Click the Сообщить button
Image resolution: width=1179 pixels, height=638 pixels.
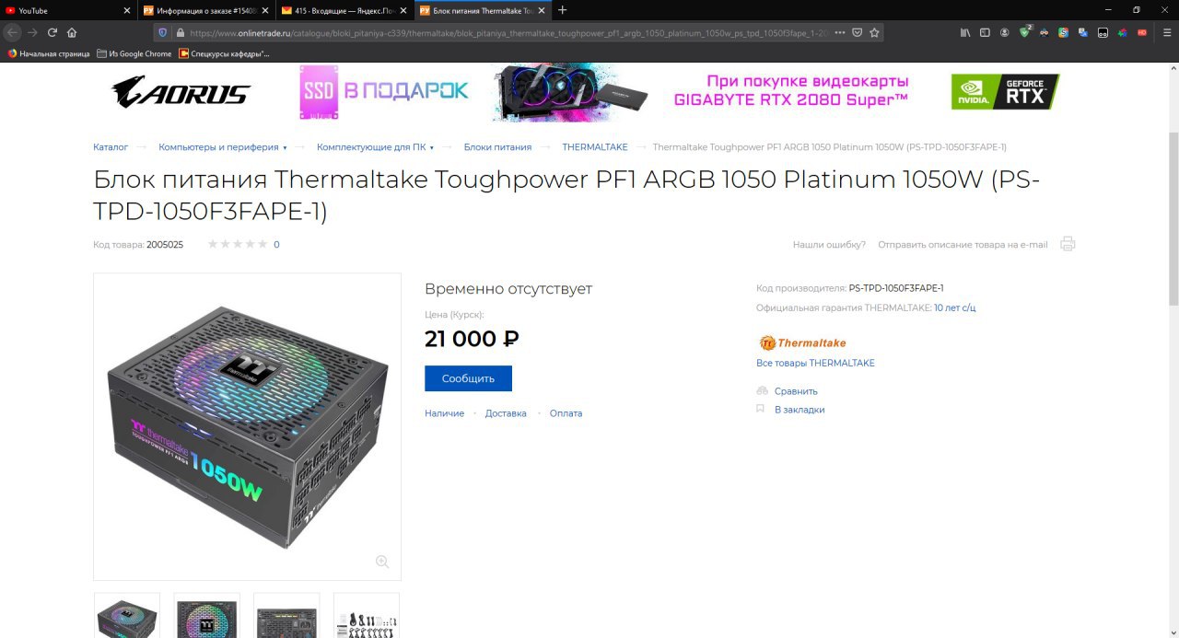(468, 378)
